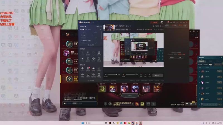This screenshot has width=223, height=125.
Task: Open the box icon in interactive tools
Action: point(99,53)
